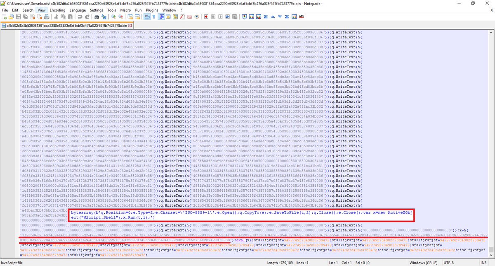Jump to the previous difference with the up arrow icon

pos(273,16)
